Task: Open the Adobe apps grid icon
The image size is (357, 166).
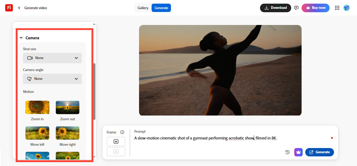Action: tap(337, 8)
